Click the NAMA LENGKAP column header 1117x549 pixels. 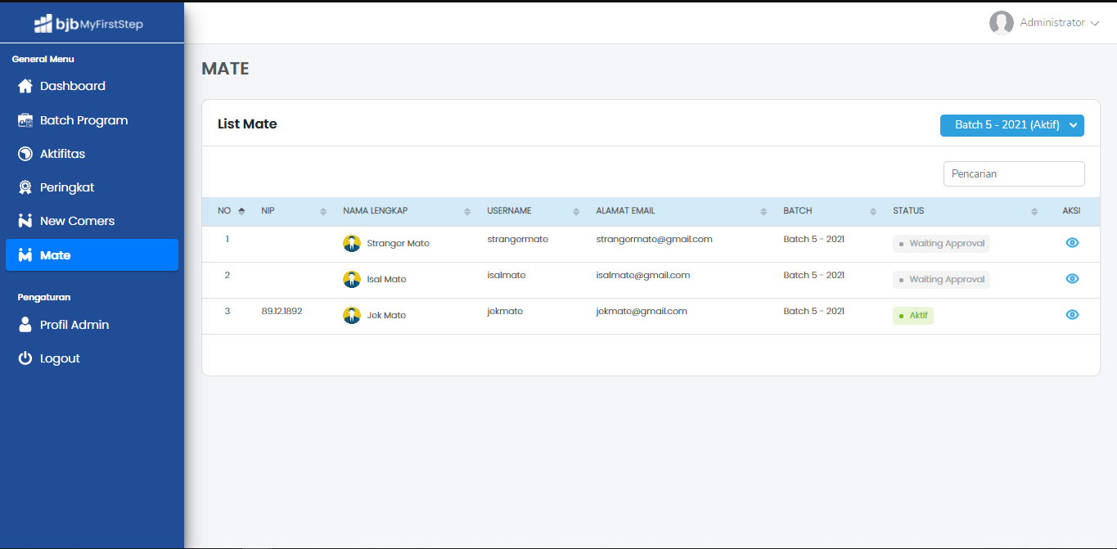pos(376,211)
